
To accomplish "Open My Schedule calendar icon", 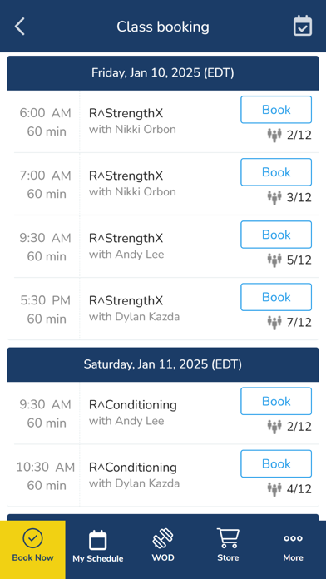I will pyautogui.click(x=98, y=540).
